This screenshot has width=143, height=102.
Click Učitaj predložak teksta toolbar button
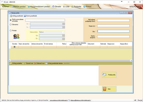(x=54, y=63)
